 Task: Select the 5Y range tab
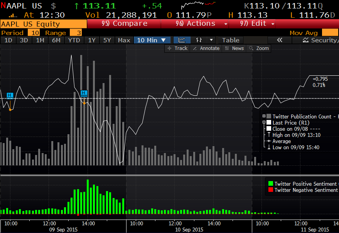[107, 40]
